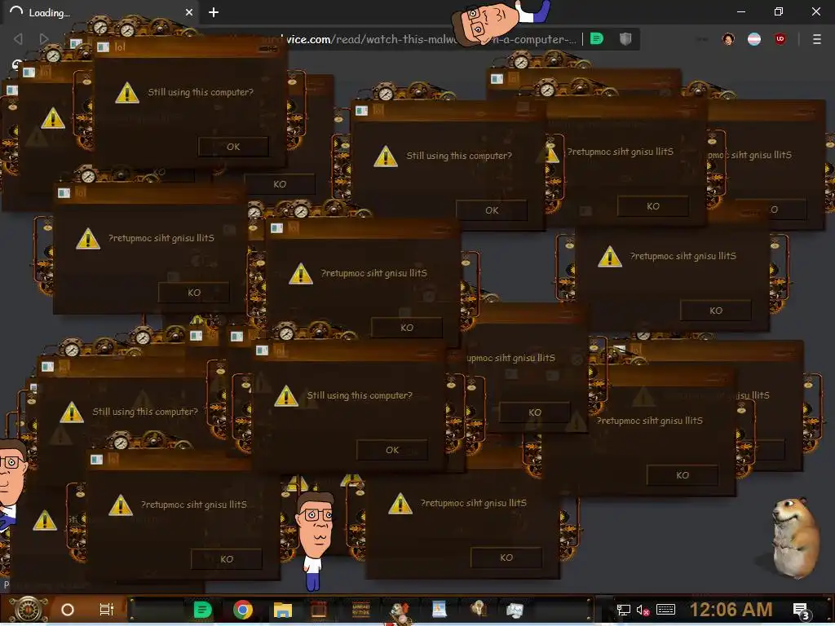Viewport: 835px width, 626px height.
Task: Open the hamburger menu in the browser toolbar
Action: (x=816, y=39)
